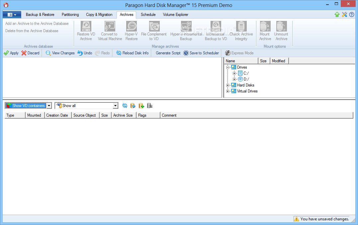The height and width of the screenshot is (225, 358).
Task: Open the Partitioning tab
Action: pos(70,15)
